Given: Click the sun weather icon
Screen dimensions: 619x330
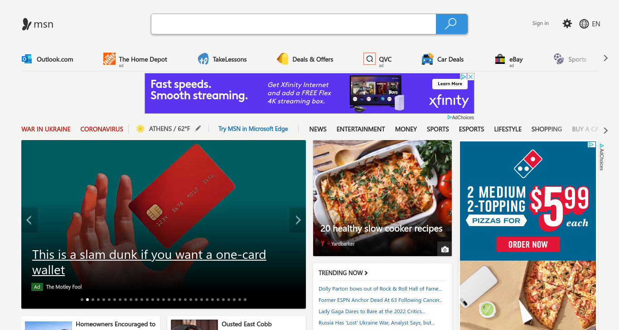Looking at the screenshot, I should 140,129.
